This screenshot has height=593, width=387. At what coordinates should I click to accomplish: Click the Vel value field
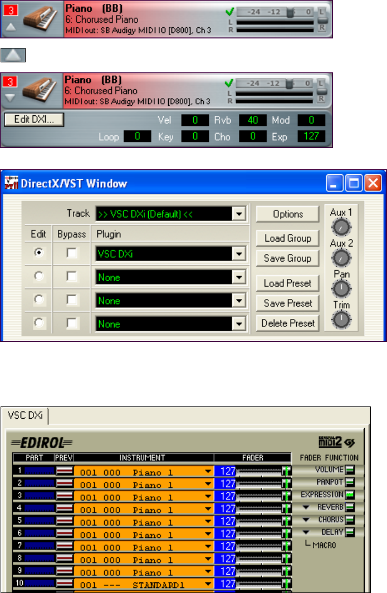point(195,120)
